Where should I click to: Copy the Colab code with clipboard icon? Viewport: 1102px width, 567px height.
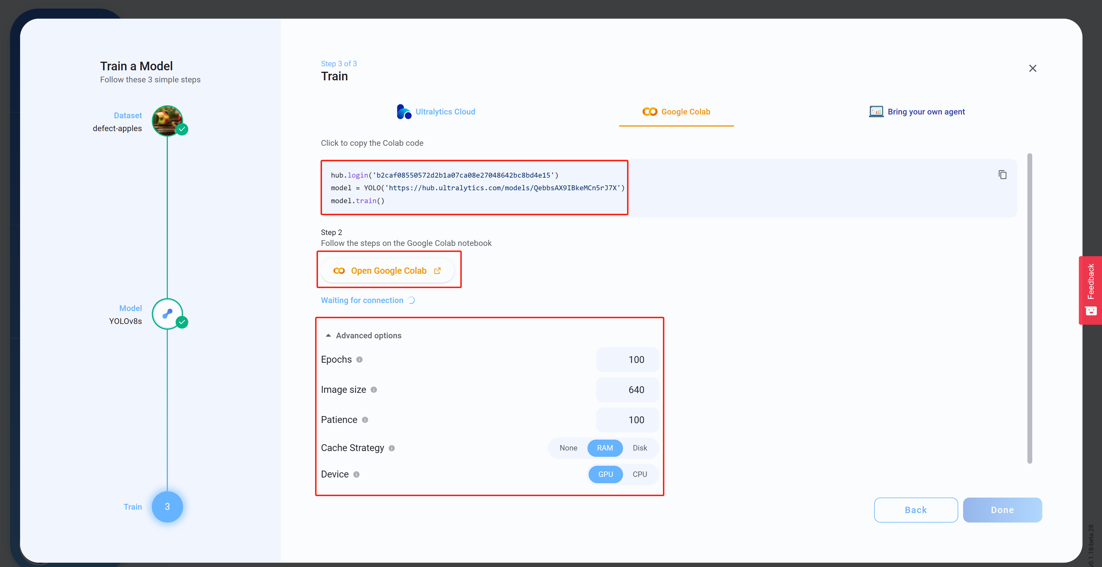1002,174
